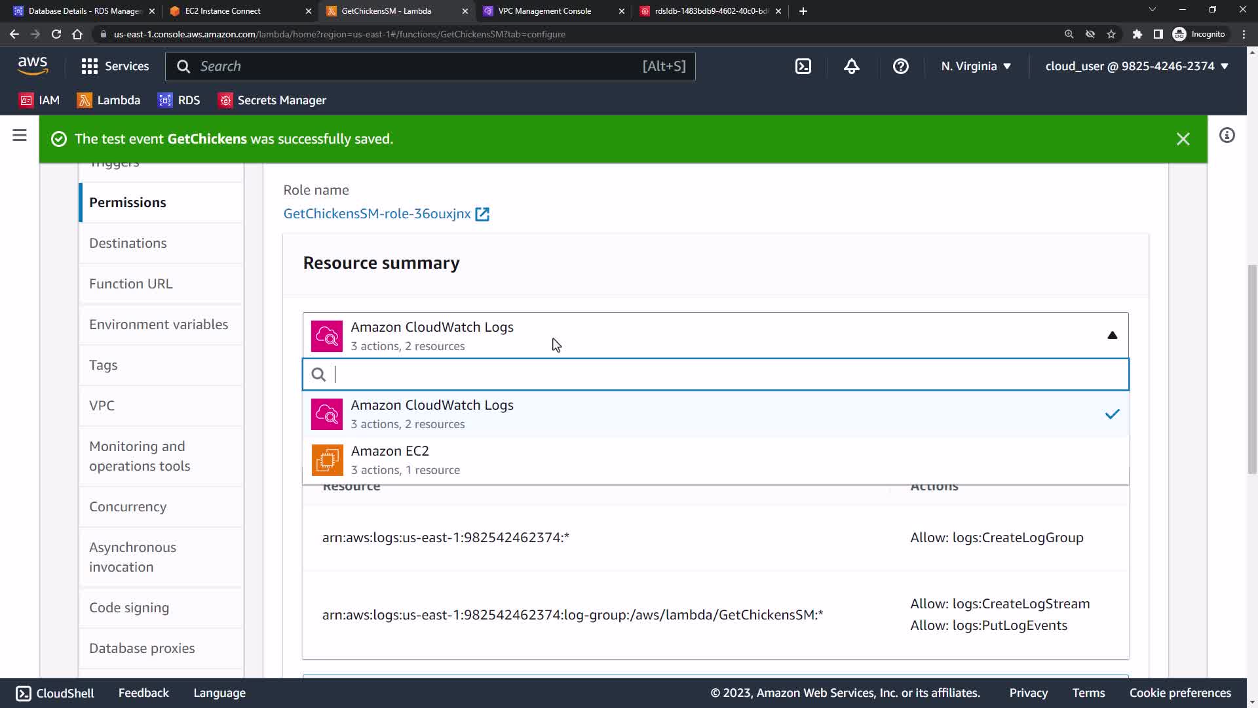Image resolution: width=1258 pixels, height=708 pixels.
Task: Open the info panel icon at right
Action: tap(1227, 136)
